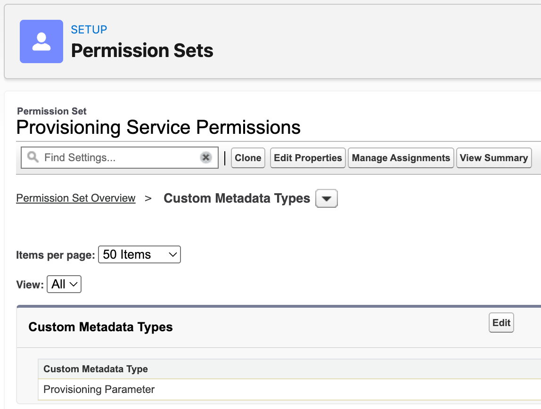Viewport: 541px width, 409px height.
Task: Click the Provisioning Service Permissions heading
Action: point(158,127)
